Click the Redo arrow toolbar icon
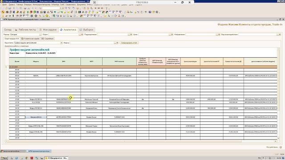285x160 pixels. coord(36,8)
